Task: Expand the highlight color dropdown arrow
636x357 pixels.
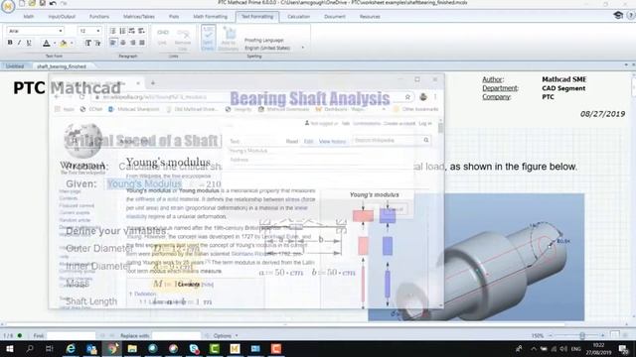Action: point(72,43)
